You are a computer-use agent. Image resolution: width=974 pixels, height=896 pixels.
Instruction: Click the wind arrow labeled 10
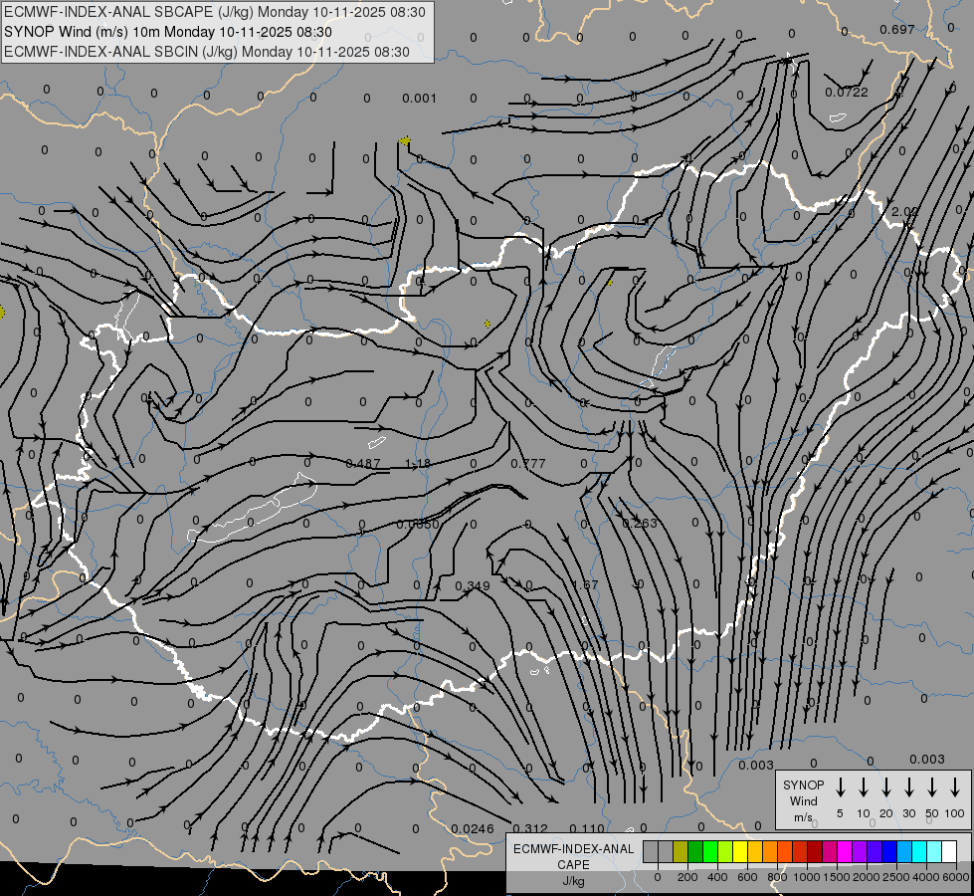(x=864, y=787)
